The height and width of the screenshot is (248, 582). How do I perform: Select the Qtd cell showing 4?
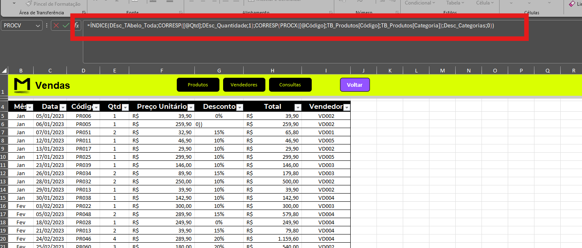tap(114, 239)
